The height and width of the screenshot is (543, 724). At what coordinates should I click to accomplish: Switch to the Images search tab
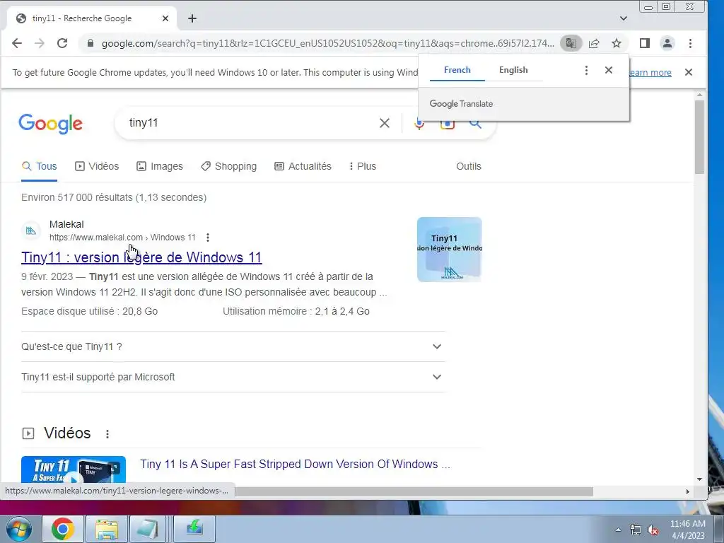[x=160, y=166]
